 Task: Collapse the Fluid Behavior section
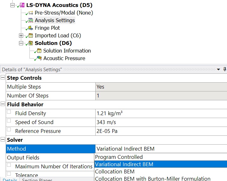click(x=3, y=104)
